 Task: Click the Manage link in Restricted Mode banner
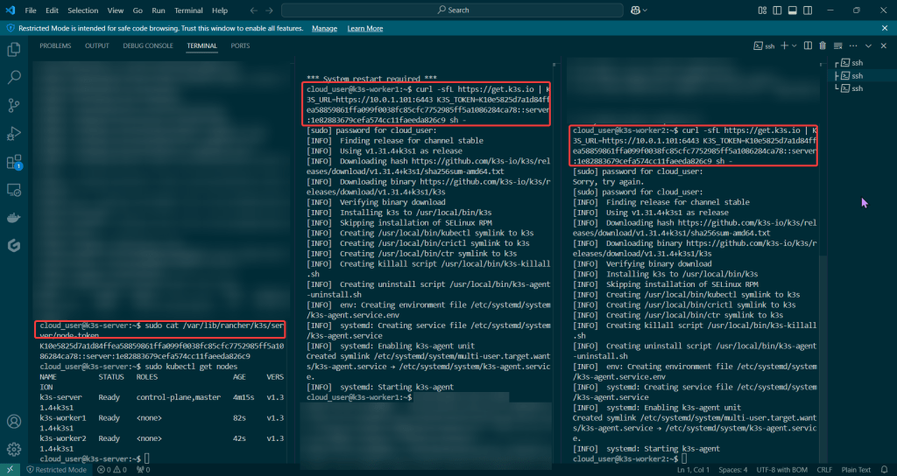point(324,28)
